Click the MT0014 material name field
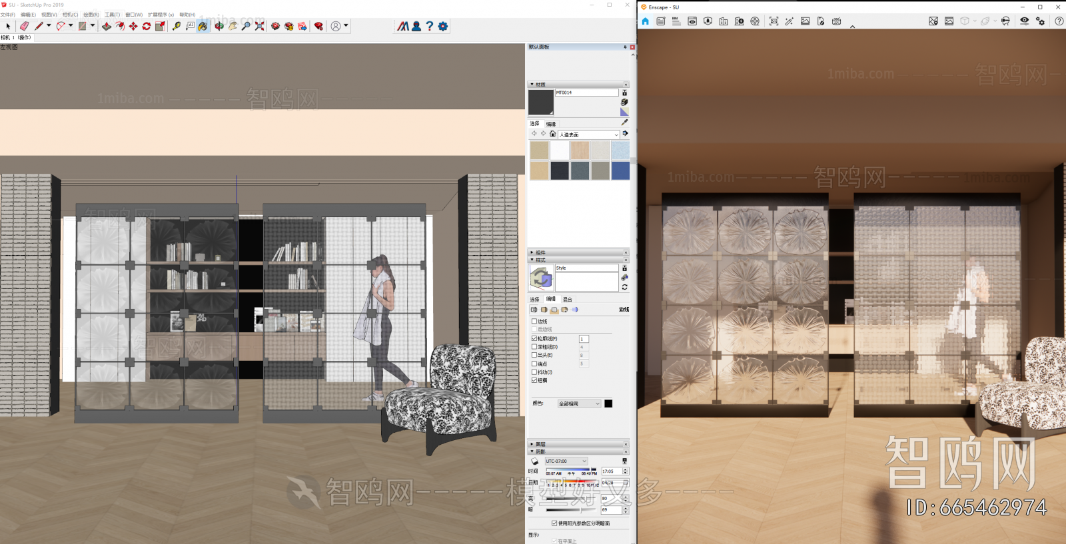Viewport: 1066px width, 544px height. (586, 93)
